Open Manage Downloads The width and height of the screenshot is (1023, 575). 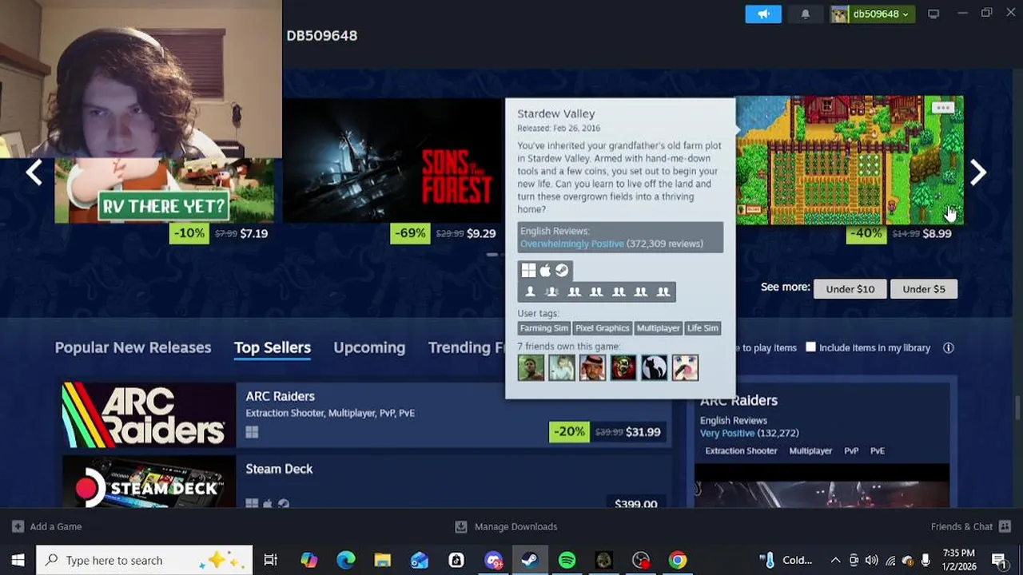506,526
